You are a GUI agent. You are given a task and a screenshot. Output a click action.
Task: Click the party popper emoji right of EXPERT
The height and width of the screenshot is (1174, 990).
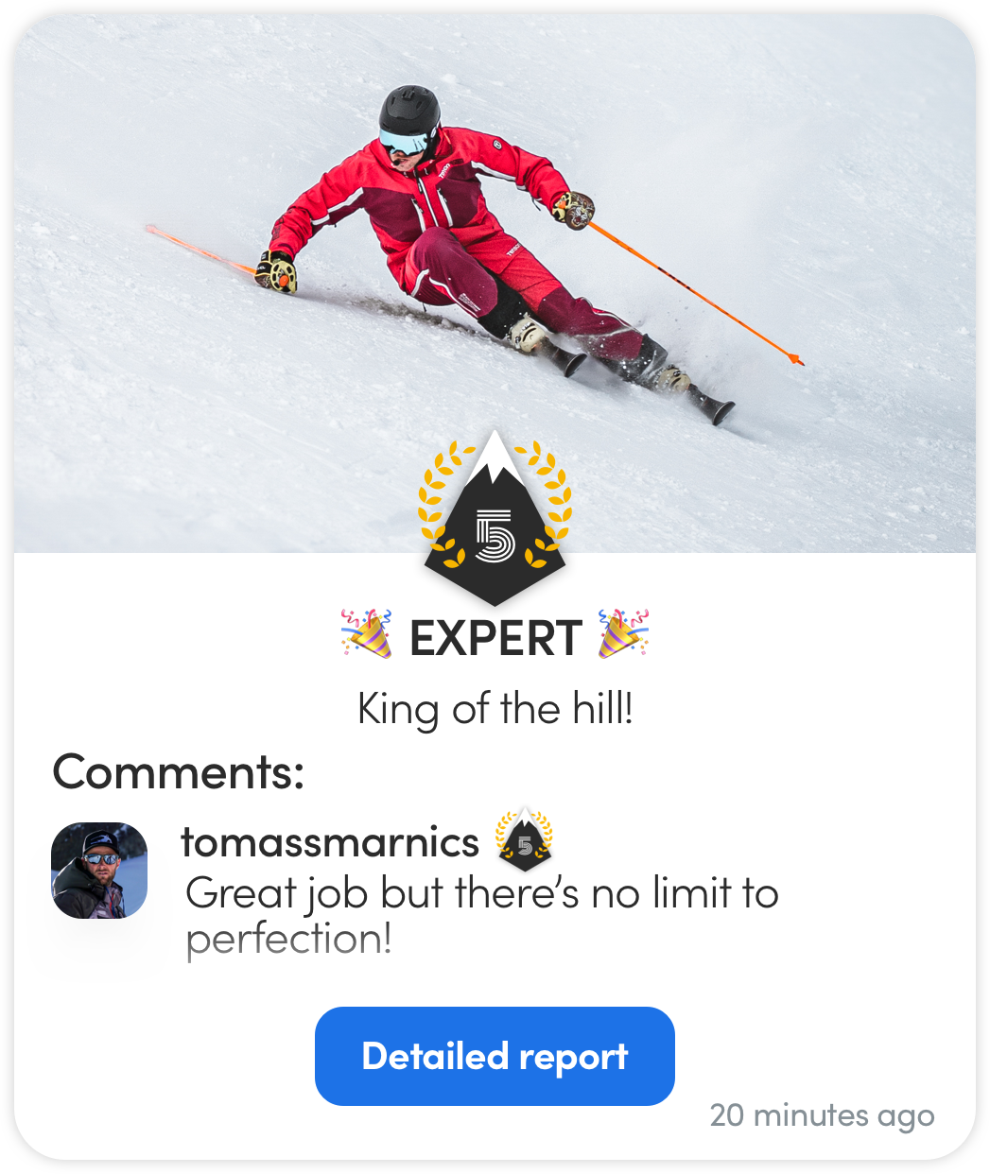pyautogui.click(x=623, y=633)
